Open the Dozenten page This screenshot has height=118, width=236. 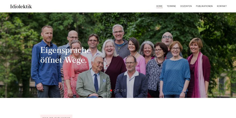186,6
